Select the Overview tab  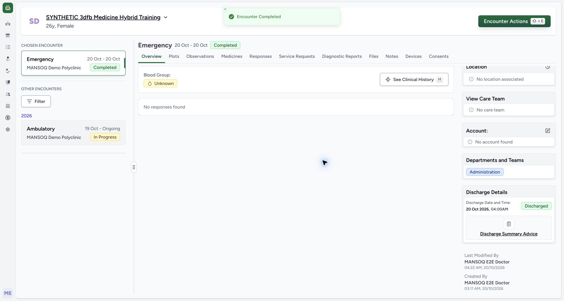point(151,56)
